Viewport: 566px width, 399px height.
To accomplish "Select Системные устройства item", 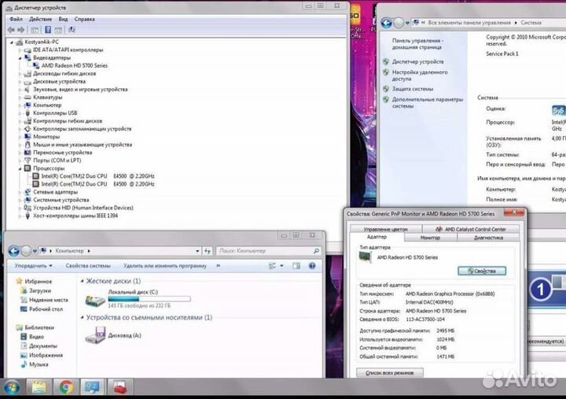I will coord(61,200).
